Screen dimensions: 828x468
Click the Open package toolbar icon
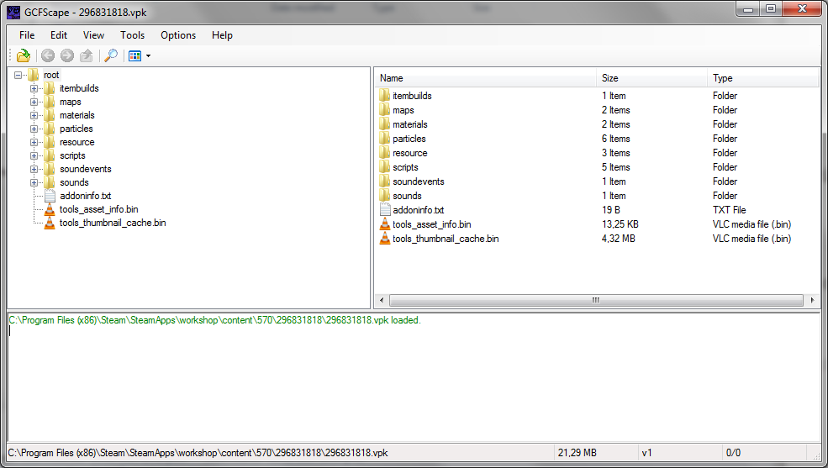(24, 56)
